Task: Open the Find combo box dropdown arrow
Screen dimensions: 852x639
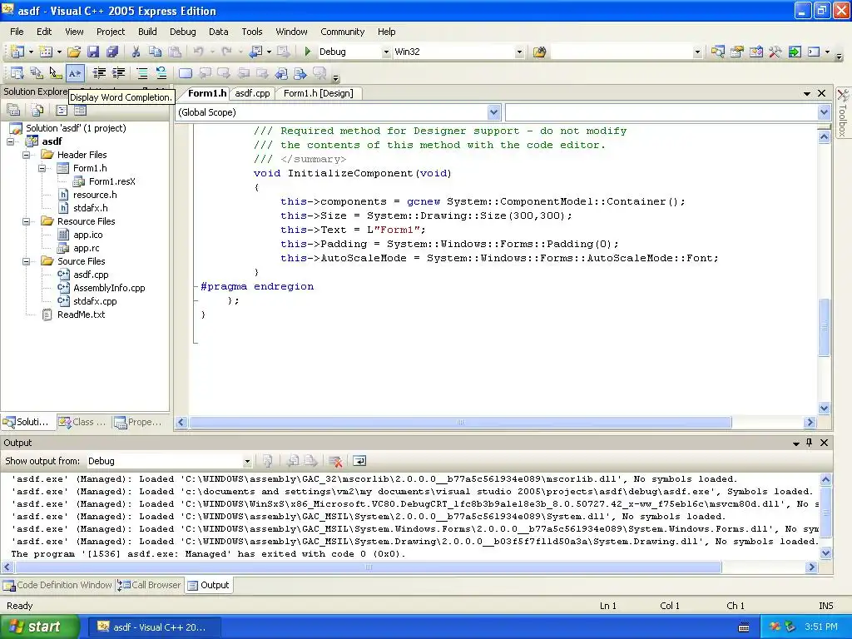Action: point(698,52)
